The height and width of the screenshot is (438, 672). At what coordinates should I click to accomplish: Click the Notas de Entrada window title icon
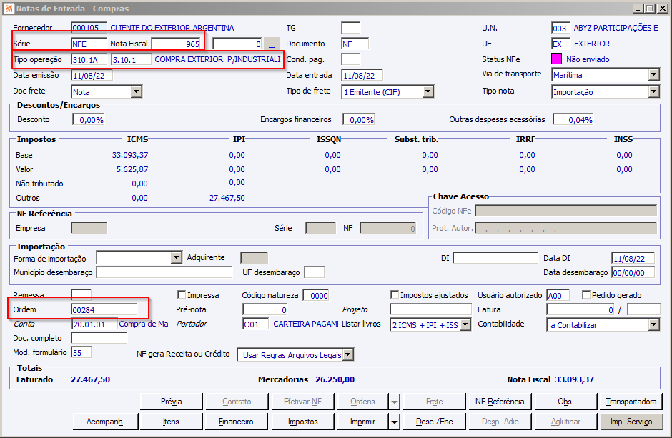click(8, 8)
